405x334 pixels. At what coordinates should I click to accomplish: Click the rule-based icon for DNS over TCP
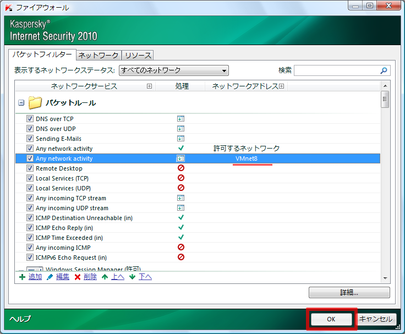pos(180,119)
